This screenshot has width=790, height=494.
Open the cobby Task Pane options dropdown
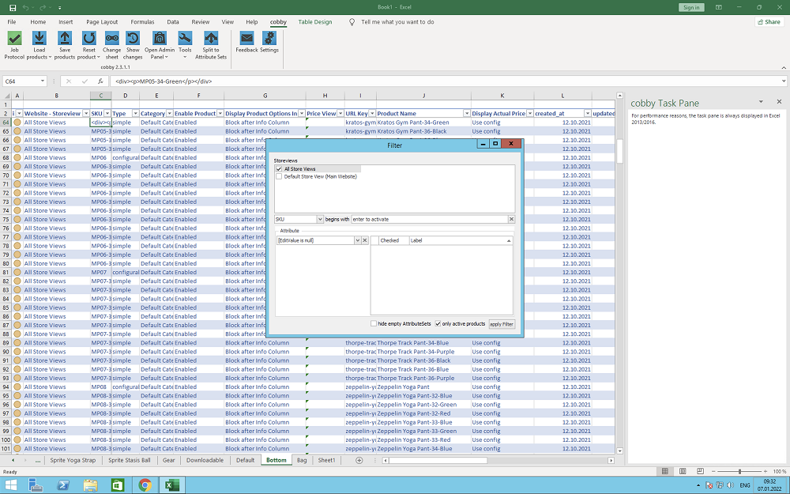pos(761,102)
